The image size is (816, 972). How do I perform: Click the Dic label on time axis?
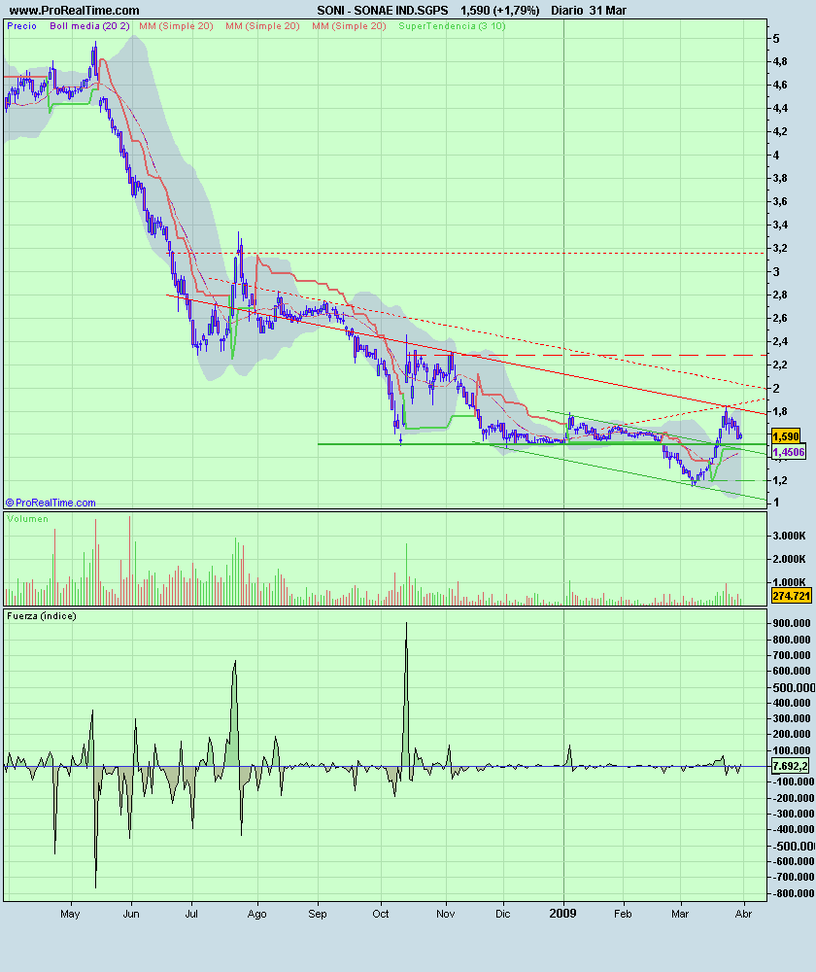[502, 914]
